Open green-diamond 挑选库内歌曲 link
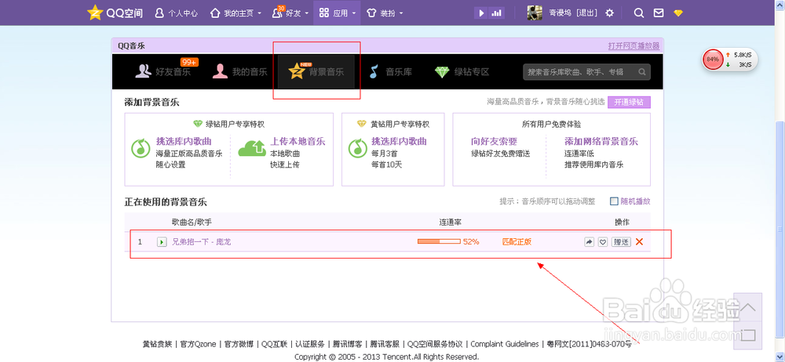The width and height of the screenshot is (785, 362). [x=184, y=142]
